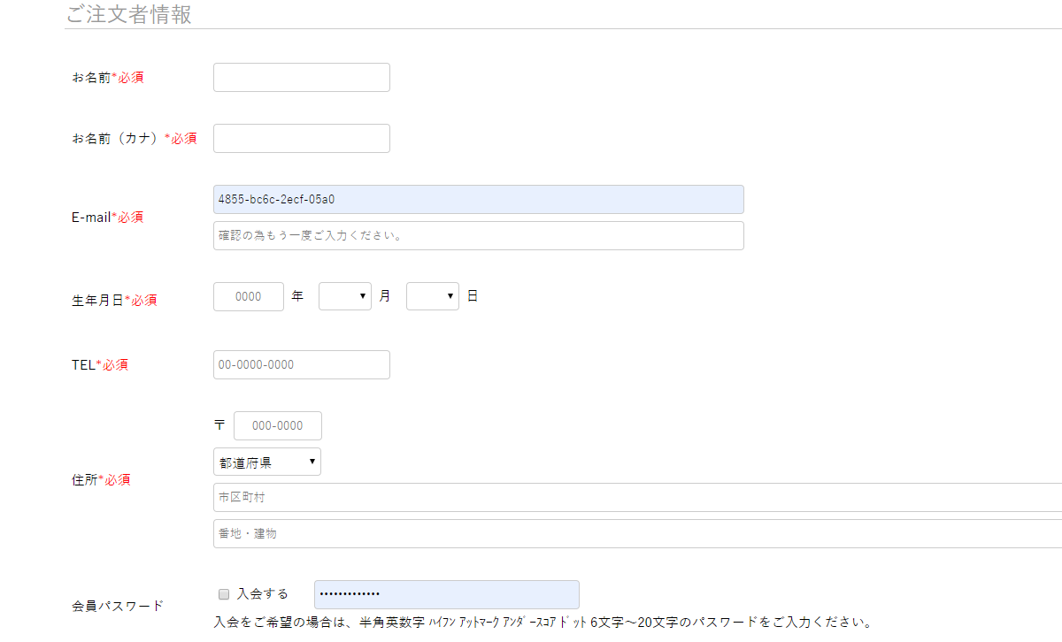Select the postal code (000-0000) field
Image resolution: width=1062 pixels, height=642 pixels.
(x=277, y=425)
